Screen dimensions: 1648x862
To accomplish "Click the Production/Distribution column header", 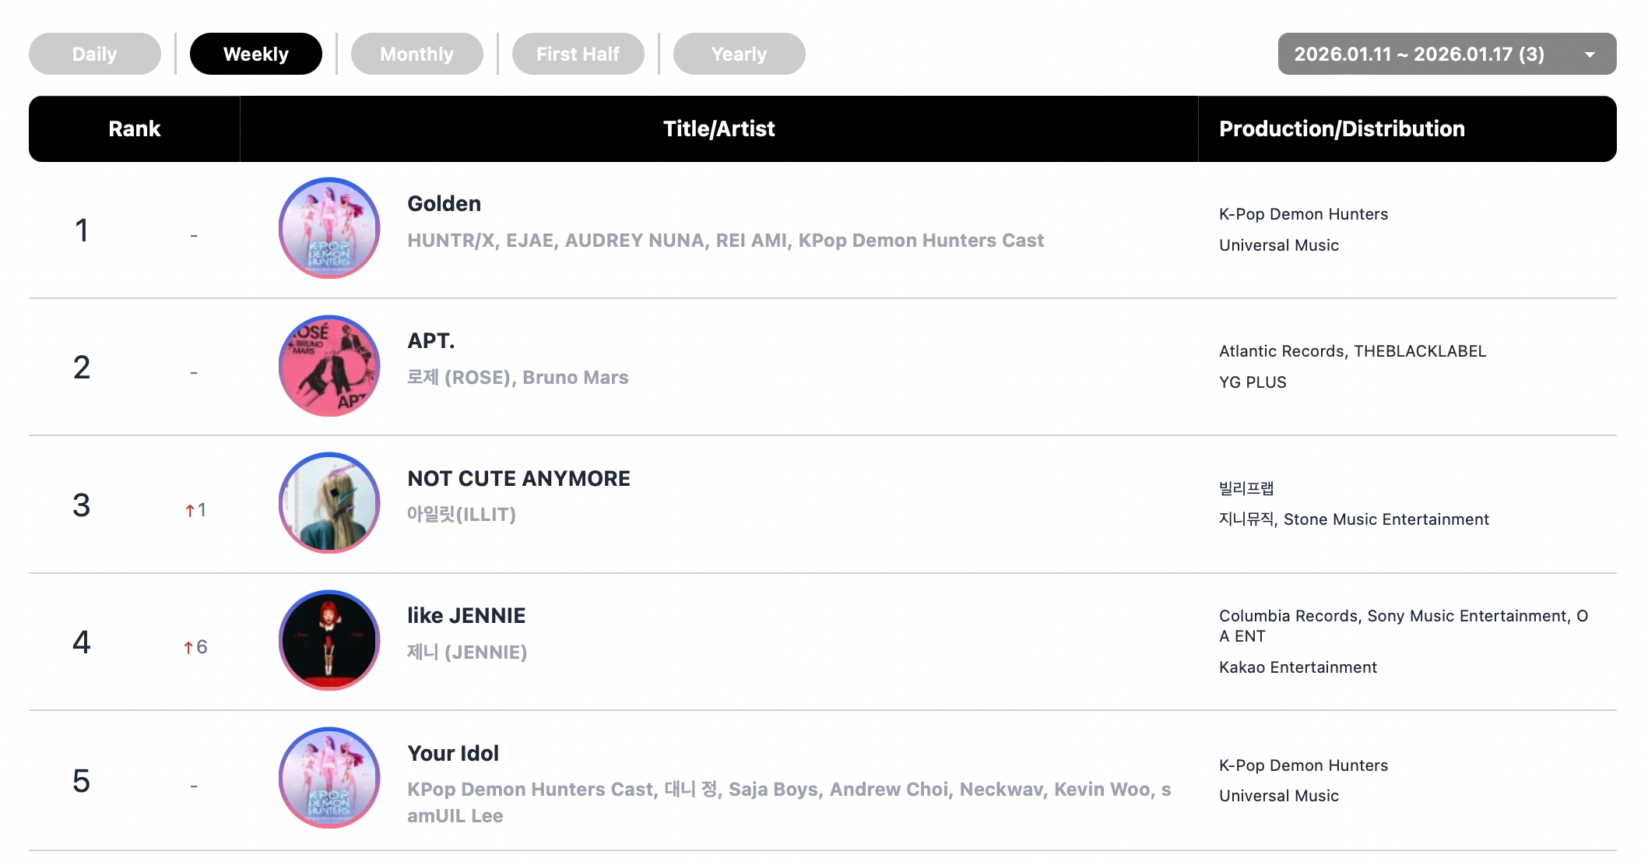I will (1341, 129).
